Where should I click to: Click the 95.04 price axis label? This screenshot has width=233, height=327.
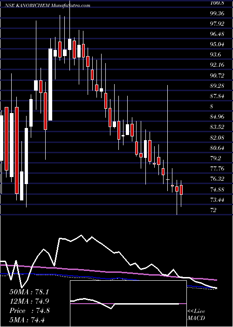[217, 44]
